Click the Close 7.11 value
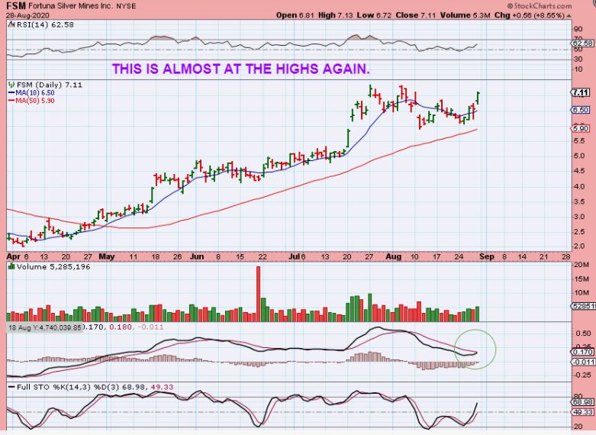 (x=415, y=15)
